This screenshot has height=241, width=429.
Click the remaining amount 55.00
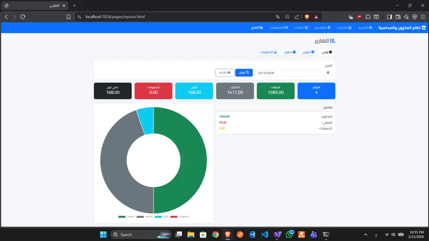point(223,123)
